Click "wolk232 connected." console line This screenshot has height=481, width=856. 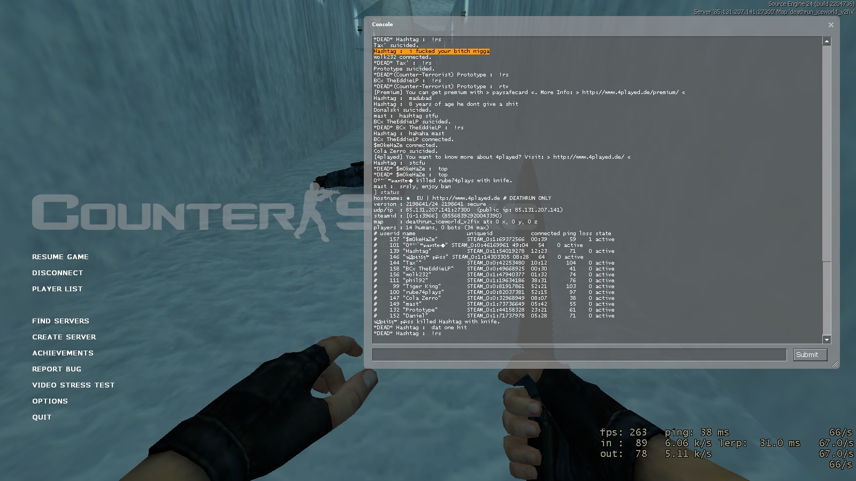click(x=402, y=57)
